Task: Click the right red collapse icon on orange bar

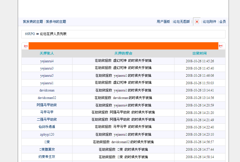Action: point(221,46)
